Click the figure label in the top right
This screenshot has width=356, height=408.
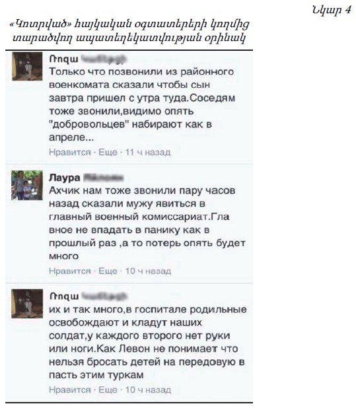pos(332,11)
